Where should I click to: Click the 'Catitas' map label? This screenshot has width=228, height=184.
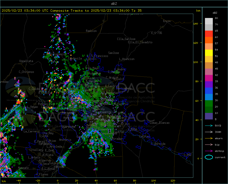point(144,136)
